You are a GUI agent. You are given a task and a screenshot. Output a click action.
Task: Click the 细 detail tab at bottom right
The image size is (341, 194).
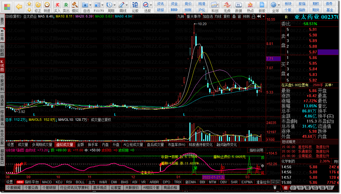point(285,188)
